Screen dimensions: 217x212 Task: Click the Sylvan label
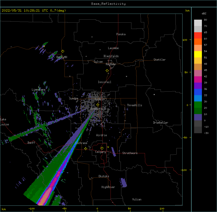coord(98,62)
